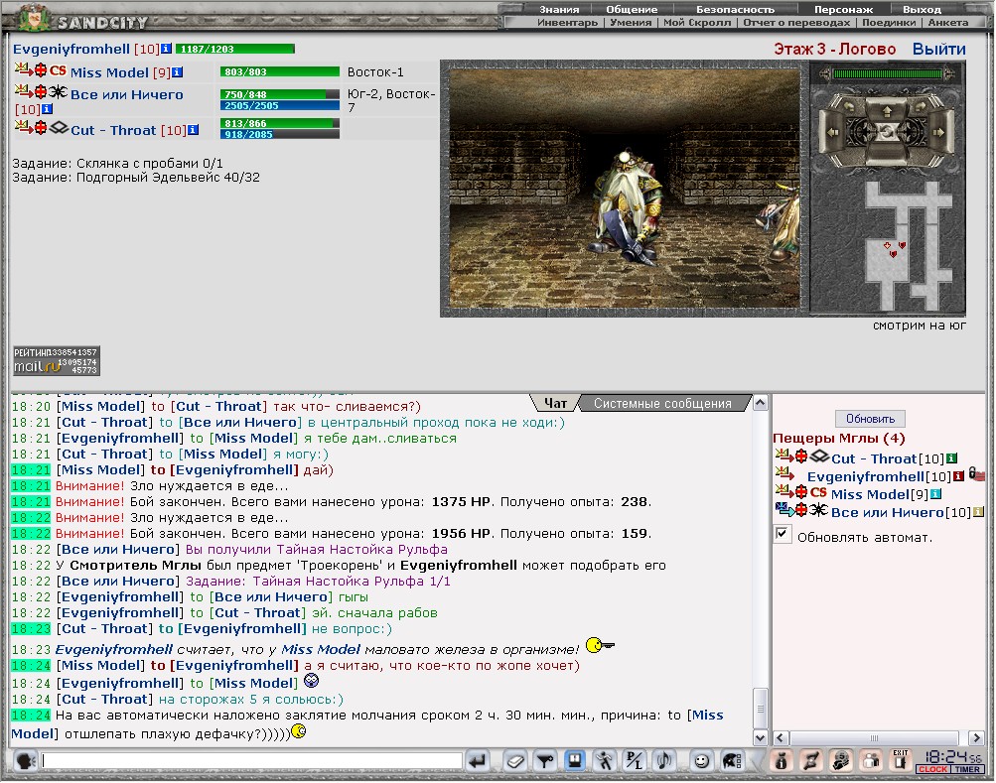This screenshot has width=996, height=783.
Task: Click the dungeon minimap
Action: [x=907, y=245]
